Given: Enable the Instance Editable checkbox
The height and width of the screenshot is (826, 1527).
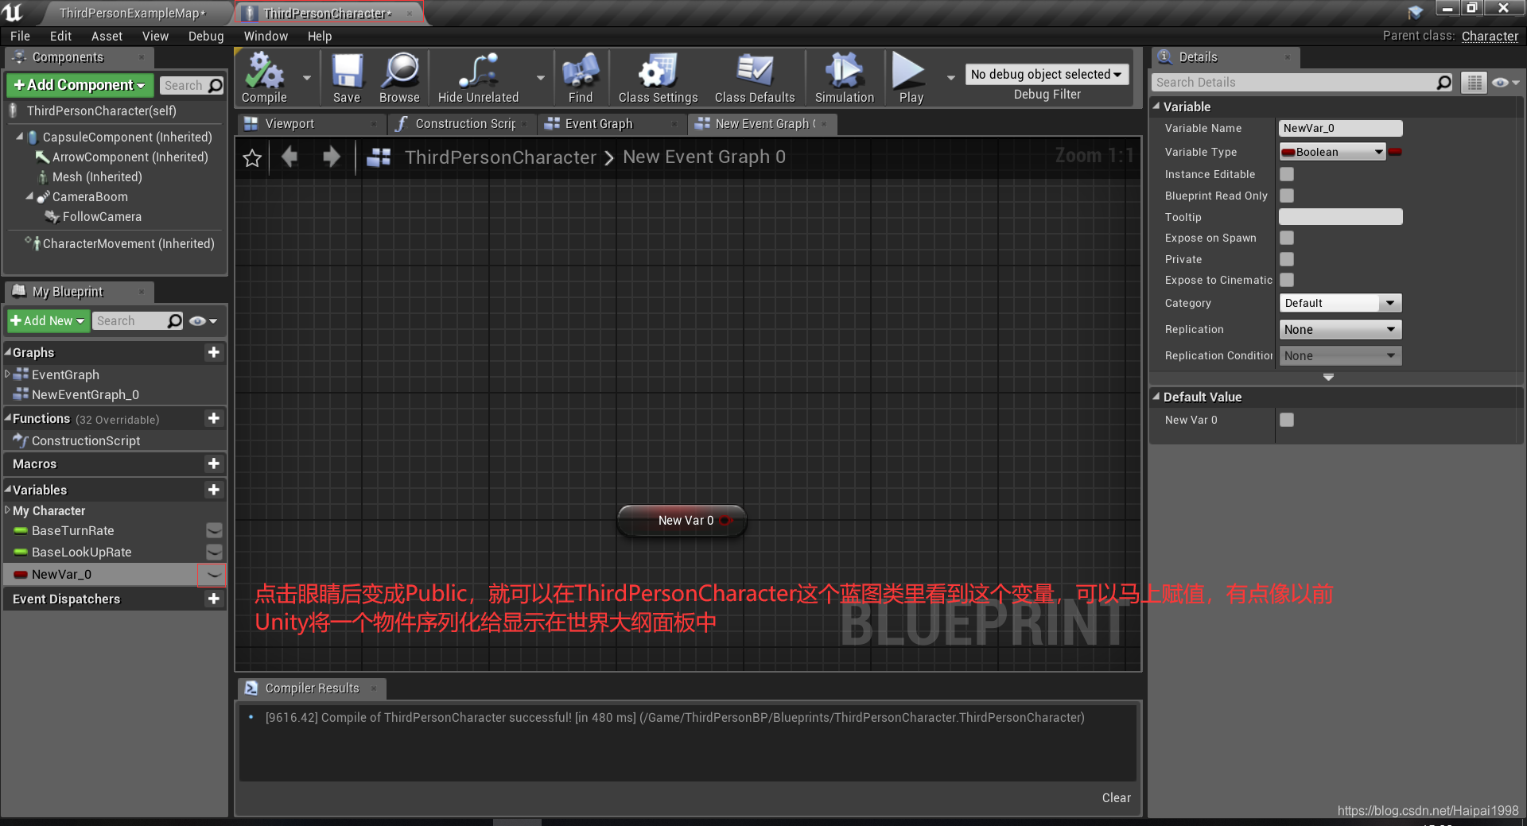Looking at the screenshot, I should pyautogui.click(x=1287, y=174).
